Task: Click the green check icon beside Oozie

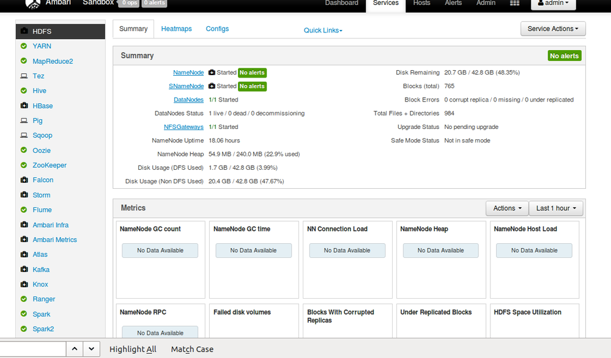Action: point(24,150)
